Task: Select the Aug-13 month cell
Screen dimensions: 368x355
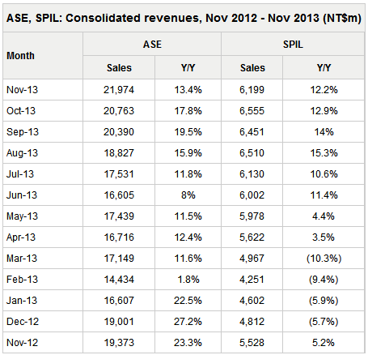Action: pos(22,152)
